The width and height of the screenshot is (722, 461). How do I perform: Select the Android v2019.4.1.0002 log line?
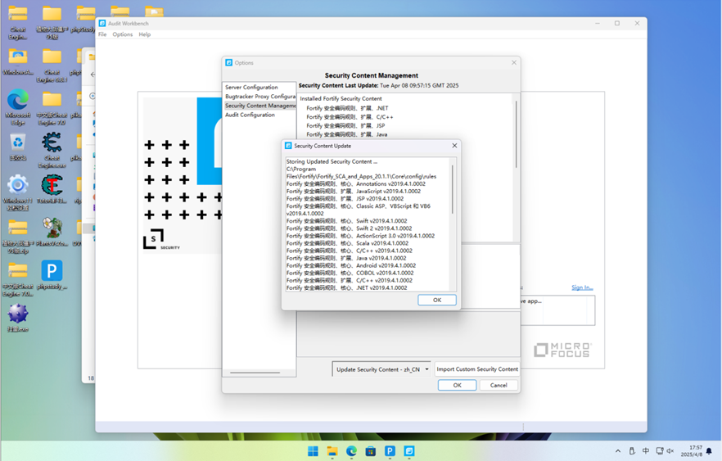tap(351, 266)
